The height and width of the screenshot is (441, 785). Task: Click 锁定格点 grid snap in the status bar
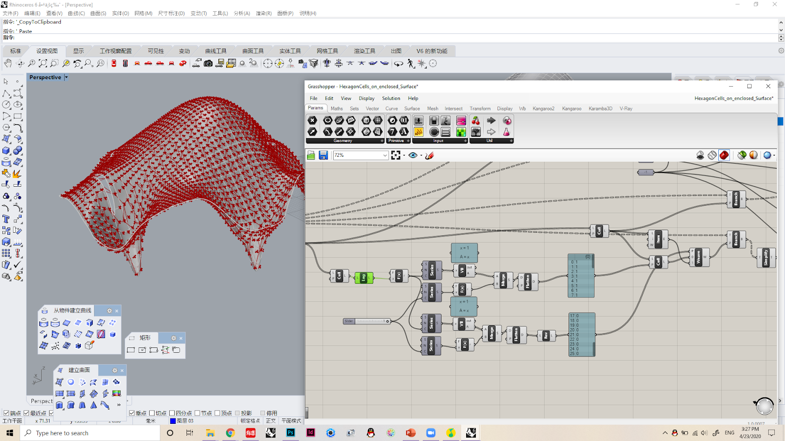(250, 421)
